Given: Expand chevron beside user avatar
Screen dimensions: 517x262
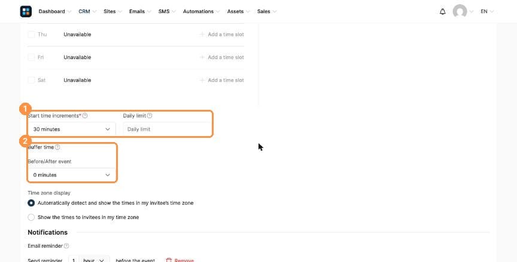Looking at the screenshot, I should tap(471, 11).
